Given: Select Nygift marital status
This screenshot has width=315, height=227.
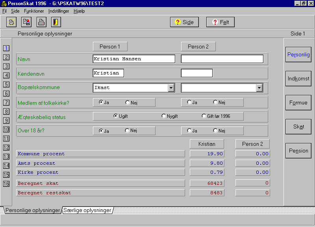Looking at the screenshot, I should click(170, 116).
